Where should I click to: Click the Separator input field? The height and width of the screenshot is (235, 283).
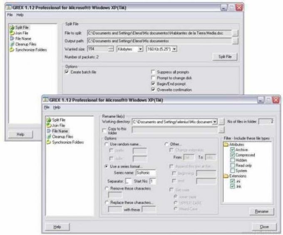[129, 181]
